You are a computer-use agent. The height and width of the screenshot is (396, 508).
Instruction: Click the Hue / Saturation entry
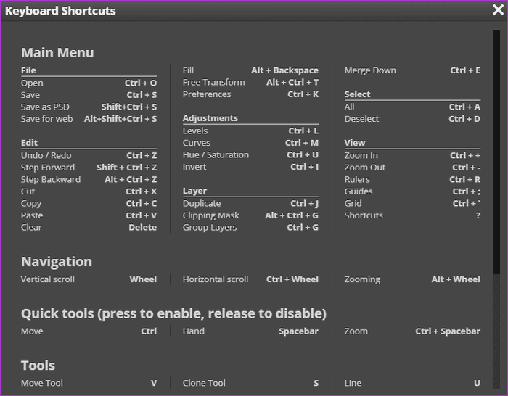[216, 155]
